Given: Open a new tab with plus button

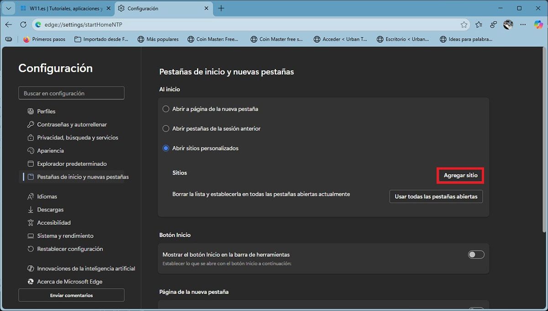Looking at the screenshot, I should [x=221, y=8].
